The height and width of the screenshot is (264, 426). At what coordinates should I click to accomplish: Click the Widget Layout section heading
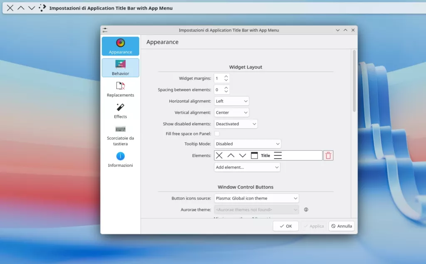(x=245, y=67)
